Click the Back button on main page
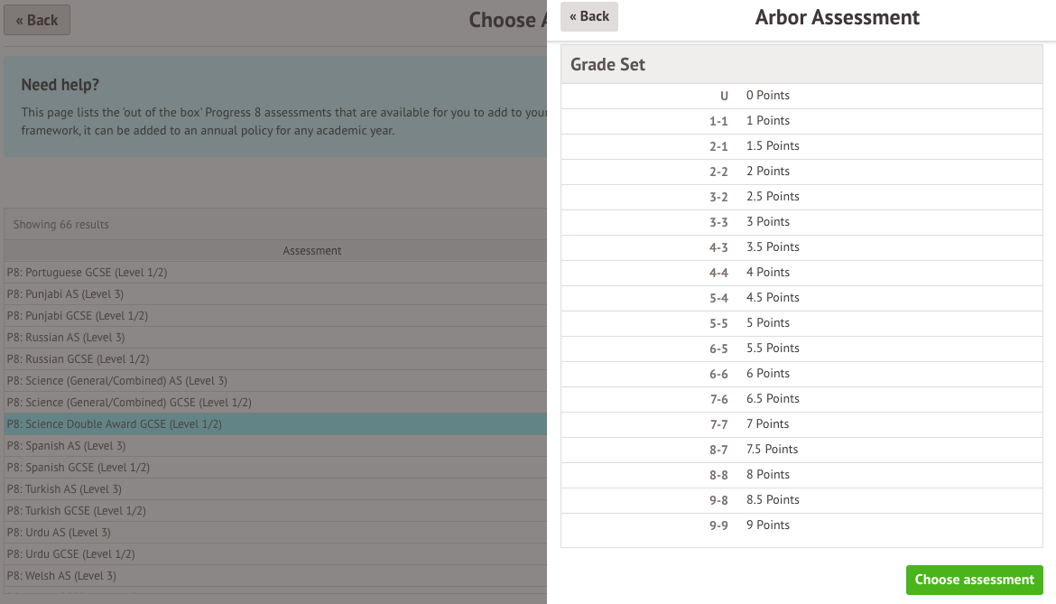1056x604 pixels. (x=37, y=20)
